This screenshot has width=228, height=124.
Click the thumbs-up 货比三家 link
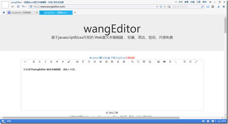[112, 113]
